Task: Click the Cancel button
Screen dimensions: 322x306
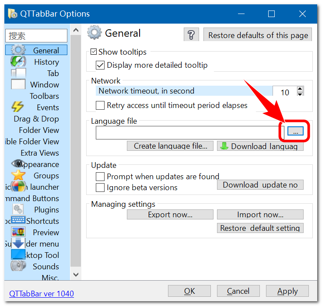Action: click(238, 291)
